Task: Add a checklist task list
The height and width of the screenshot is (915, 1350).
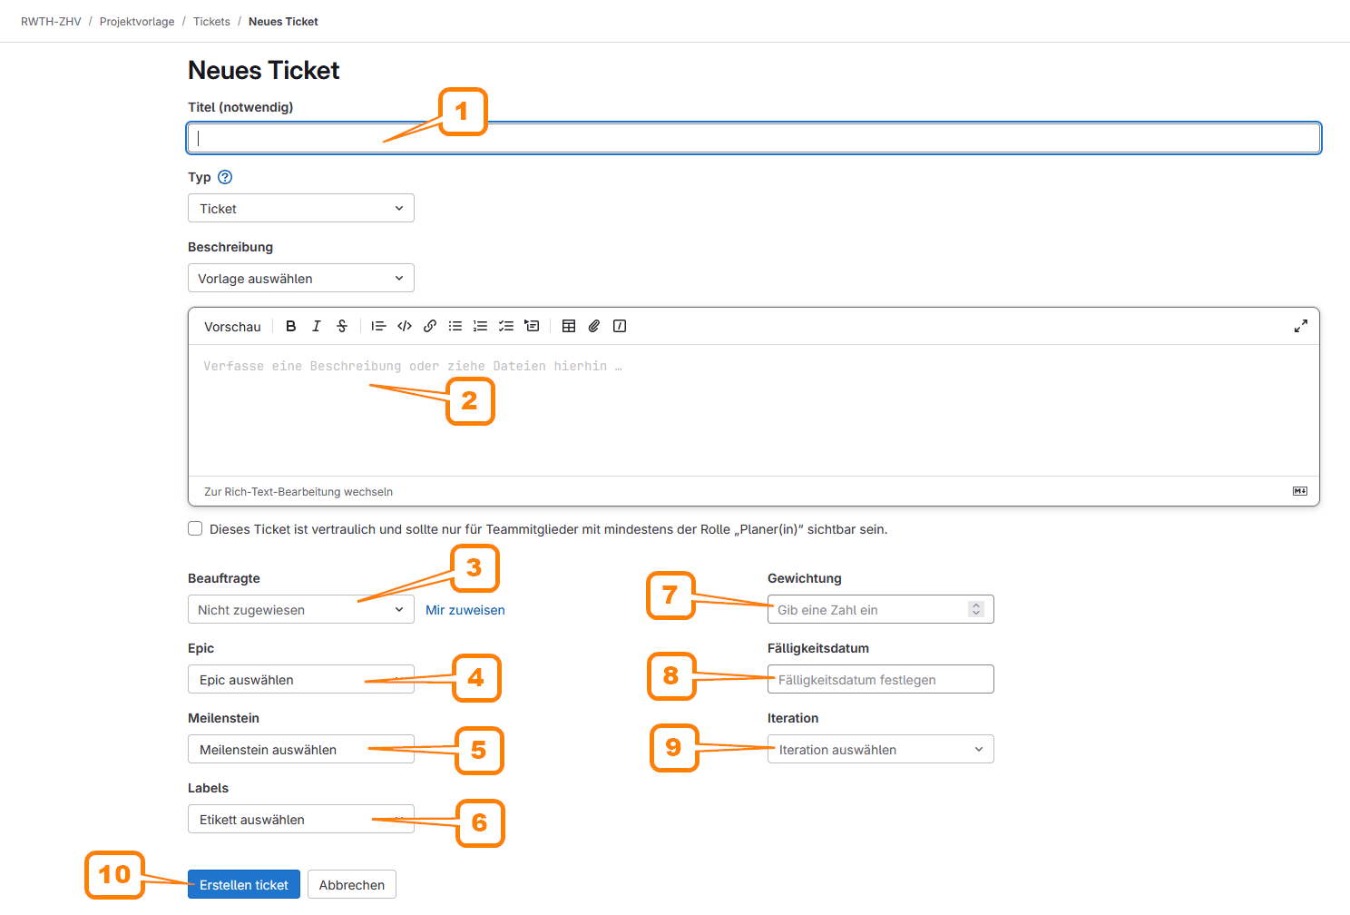Action: click(506, 326)
